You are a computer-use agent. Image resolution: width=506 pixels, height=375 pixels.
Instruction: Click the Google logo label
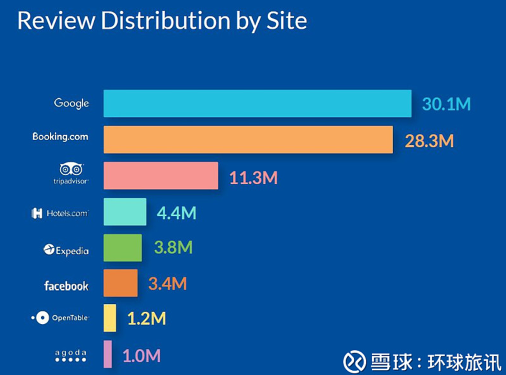click(71, 103)
